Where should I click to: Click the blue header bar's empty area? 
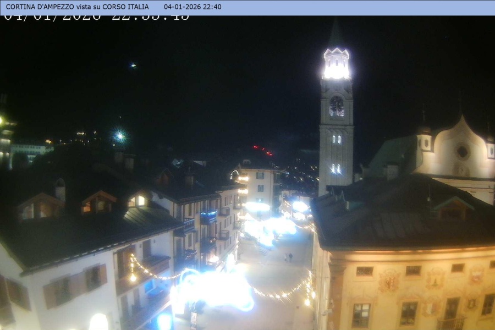tap(358, 7)
